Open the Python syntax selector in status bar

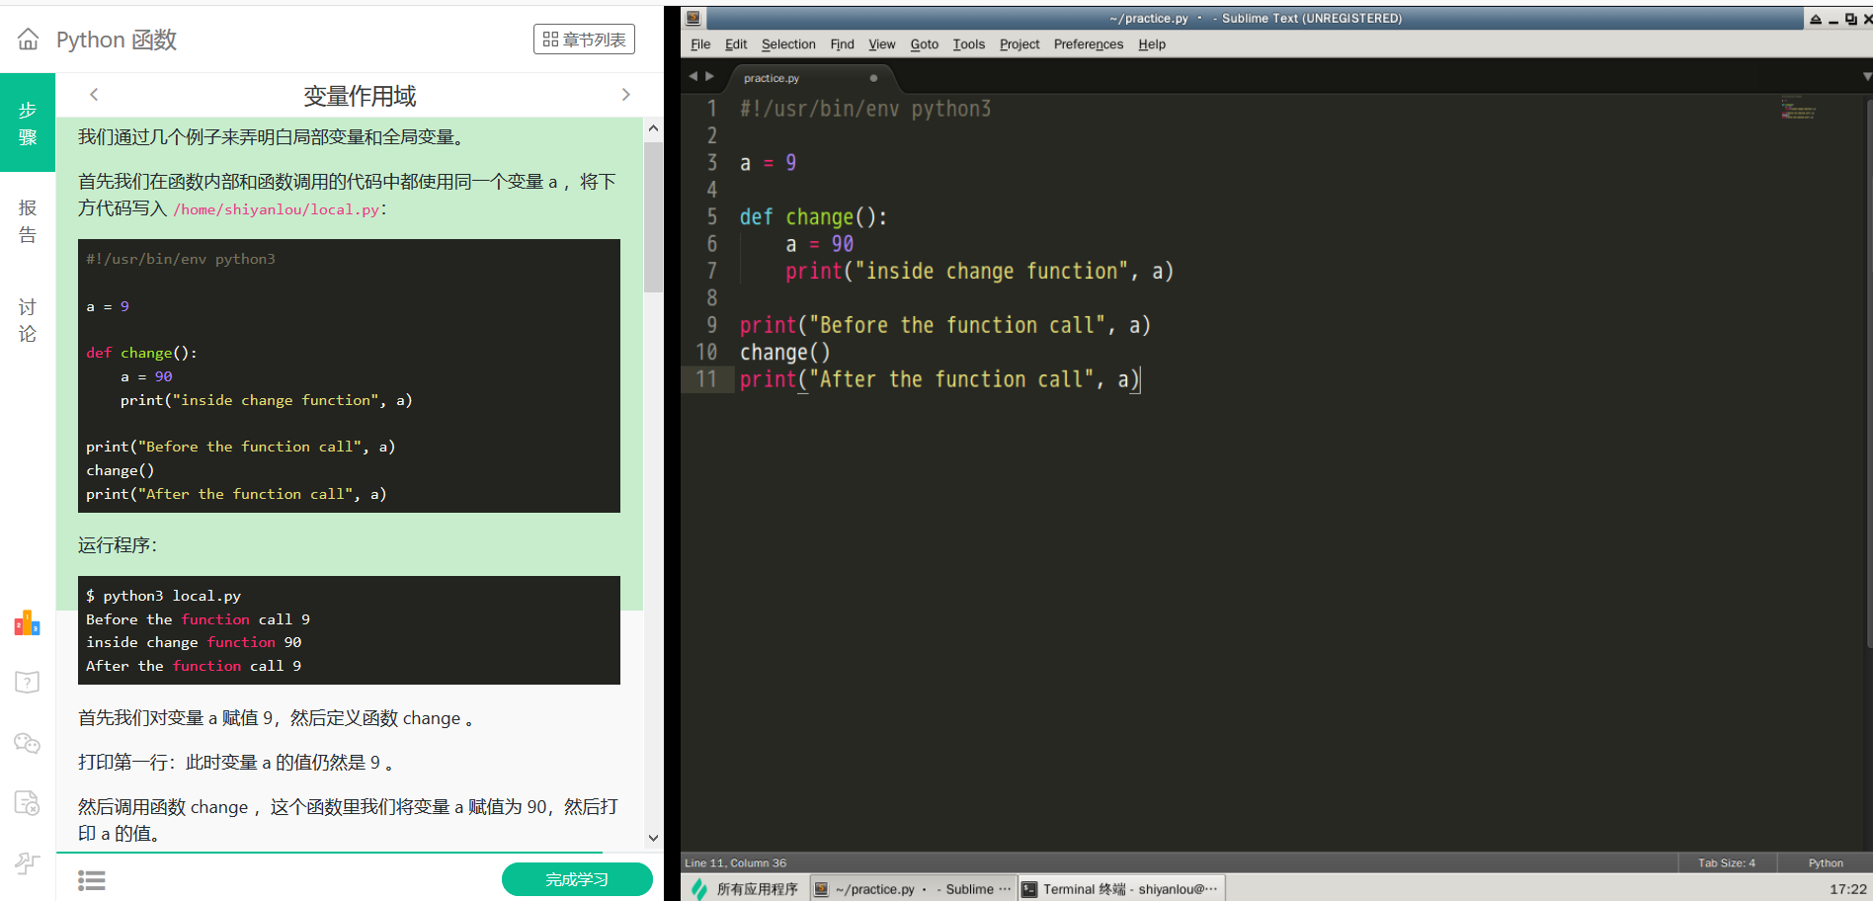coord(1825,862)
